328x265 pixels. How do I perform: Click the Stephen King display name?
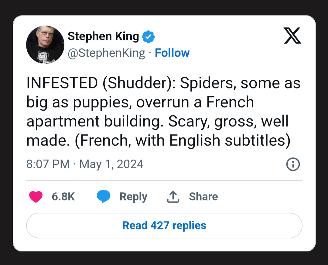coord(103,36)
